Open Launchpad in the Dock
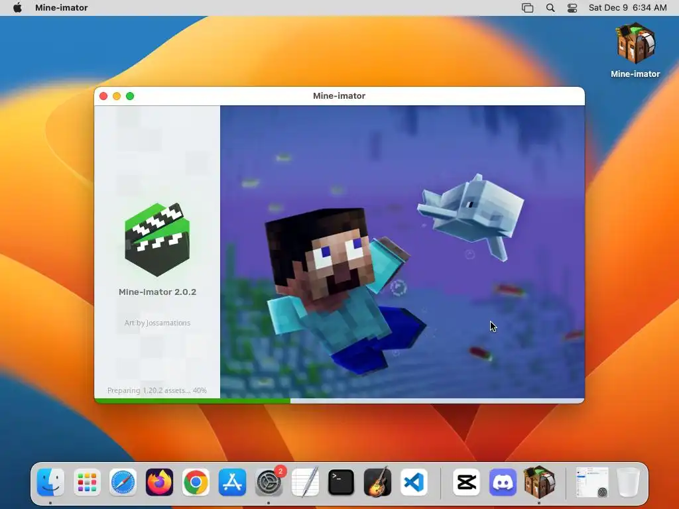Image resolution: width=679 pixels, height=509 pixels. 87,482
